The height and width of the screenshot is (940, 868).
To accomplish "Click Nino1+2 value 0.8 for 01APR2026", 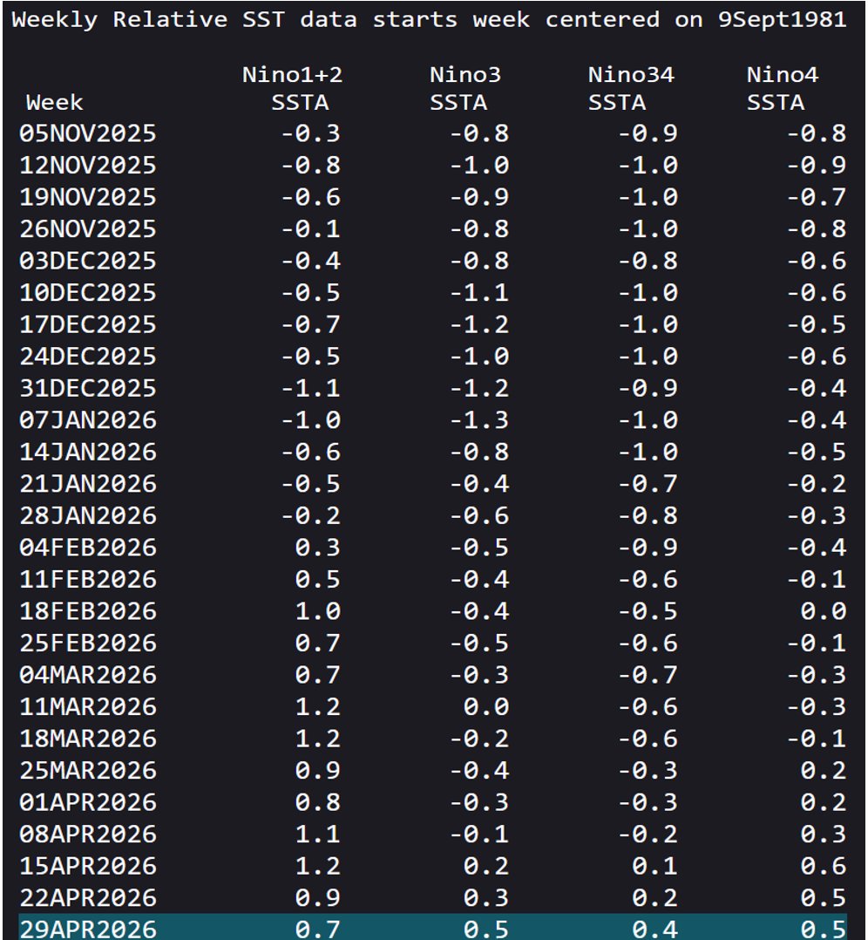I will [317, 802].
